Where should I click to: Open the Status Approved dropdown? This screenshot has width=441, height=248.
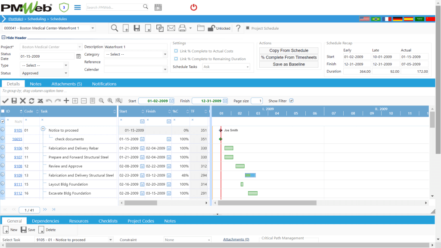[x=44, y=73]
